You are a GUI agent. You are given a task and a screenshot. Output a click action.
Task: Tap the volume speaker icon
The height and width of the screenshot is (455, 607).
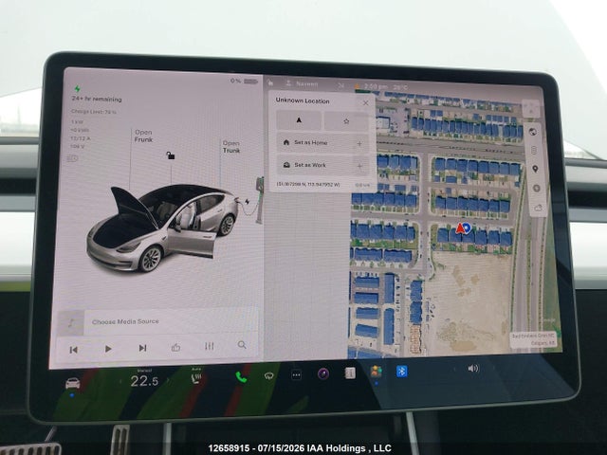(x=473, y=369)
